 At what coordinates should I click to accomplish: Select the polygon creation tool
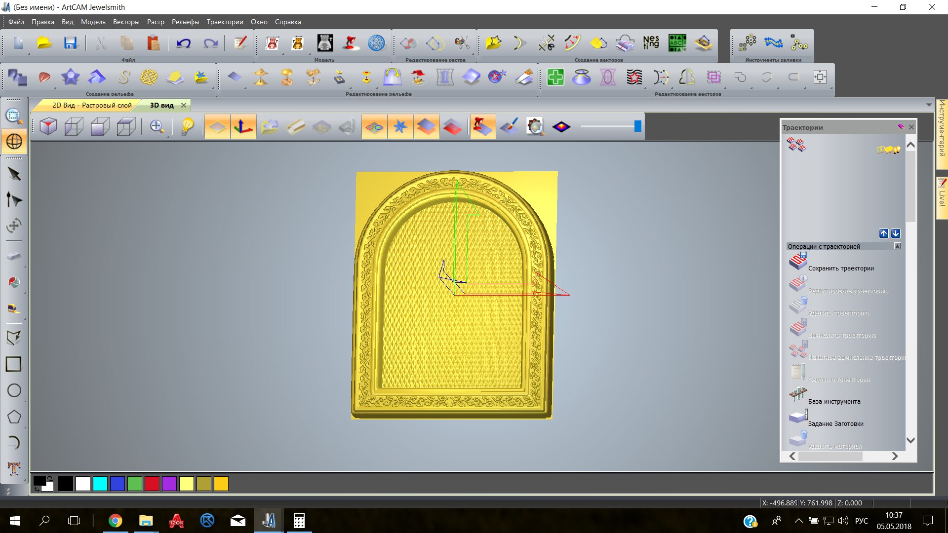14,417
